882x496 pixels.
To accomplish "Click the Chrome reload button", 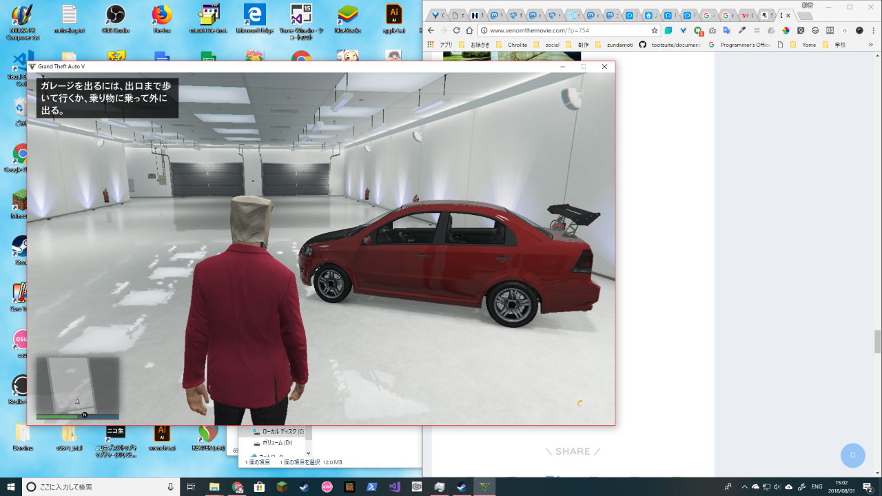I will coord(456,30).
